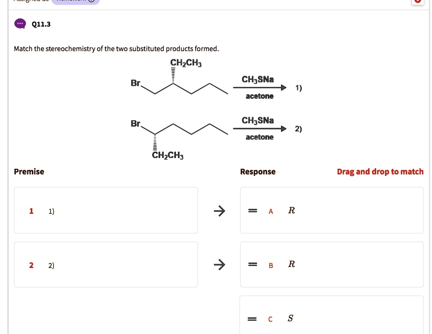Click the red alert icon at top right
The image size is (432, 334).
(x=418, y=1)
